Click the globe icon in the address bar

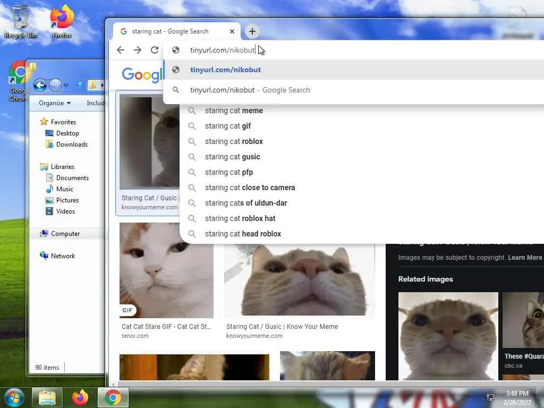pos(176,50)
